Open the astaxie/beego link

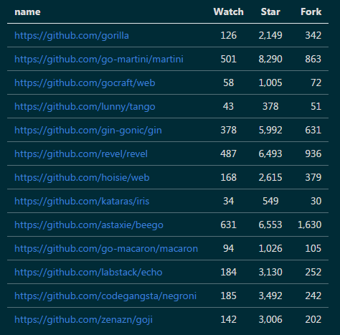coord(89,225)
